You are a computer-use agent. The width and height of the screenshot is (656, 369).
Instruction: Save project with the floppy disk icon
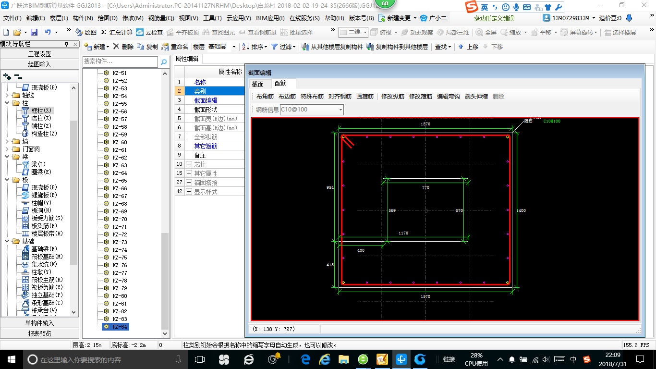pyautogui.click(x=34, y=32)
